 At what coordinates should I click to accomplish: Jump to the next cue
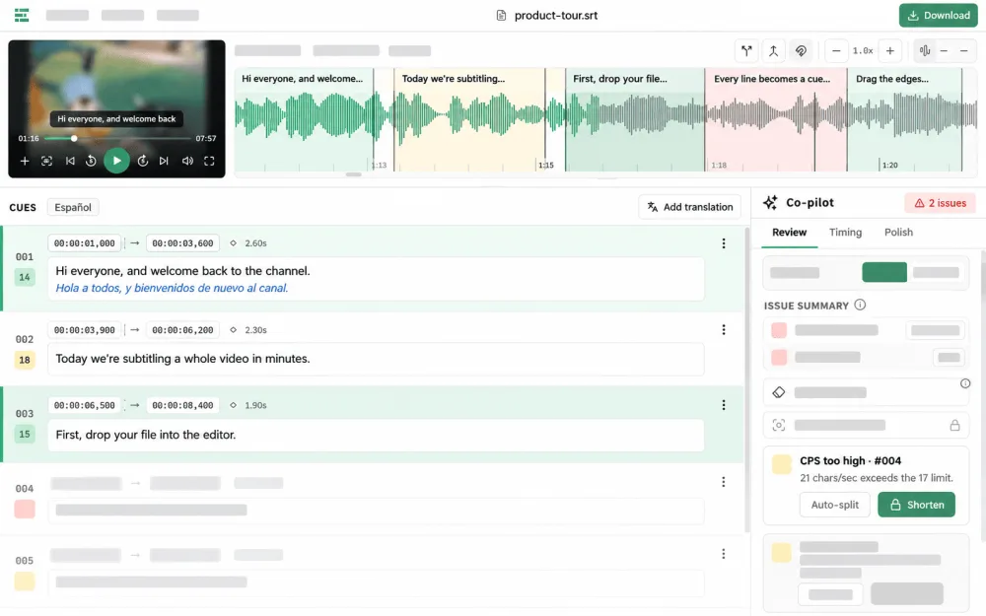(x=164, y=161)
